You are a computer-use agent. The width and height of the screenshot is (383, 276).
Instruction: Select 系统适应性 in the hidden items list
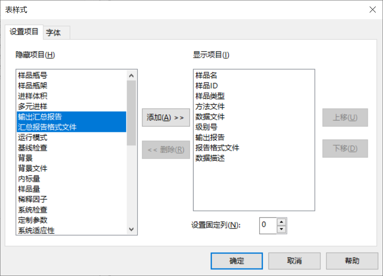coord(72,230)
